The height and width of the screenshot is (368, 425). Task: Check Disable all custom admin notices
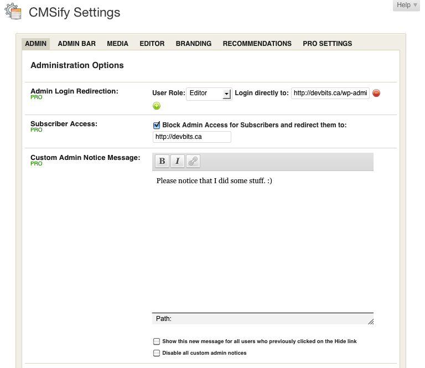157,353
